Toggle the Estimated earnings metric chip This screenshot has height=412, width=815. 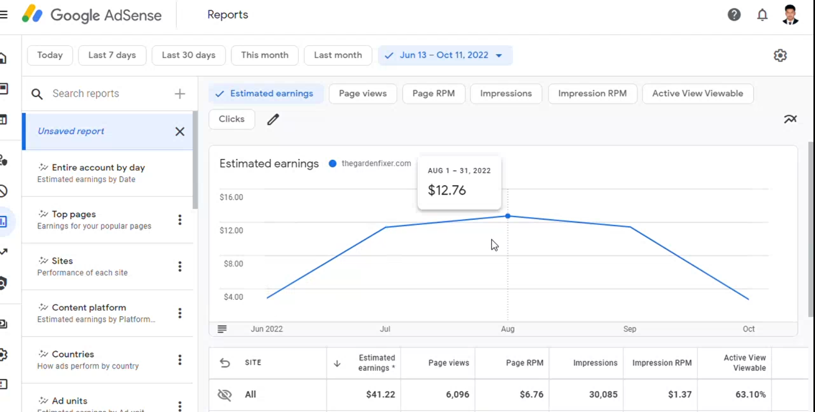[x=266, y=94]
